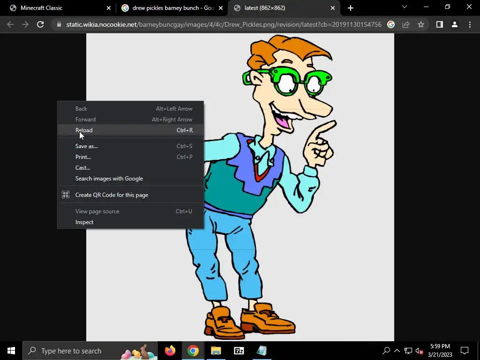
Task: Switch to drew pickles barney bunch tab
Action: tap(172, 8)
